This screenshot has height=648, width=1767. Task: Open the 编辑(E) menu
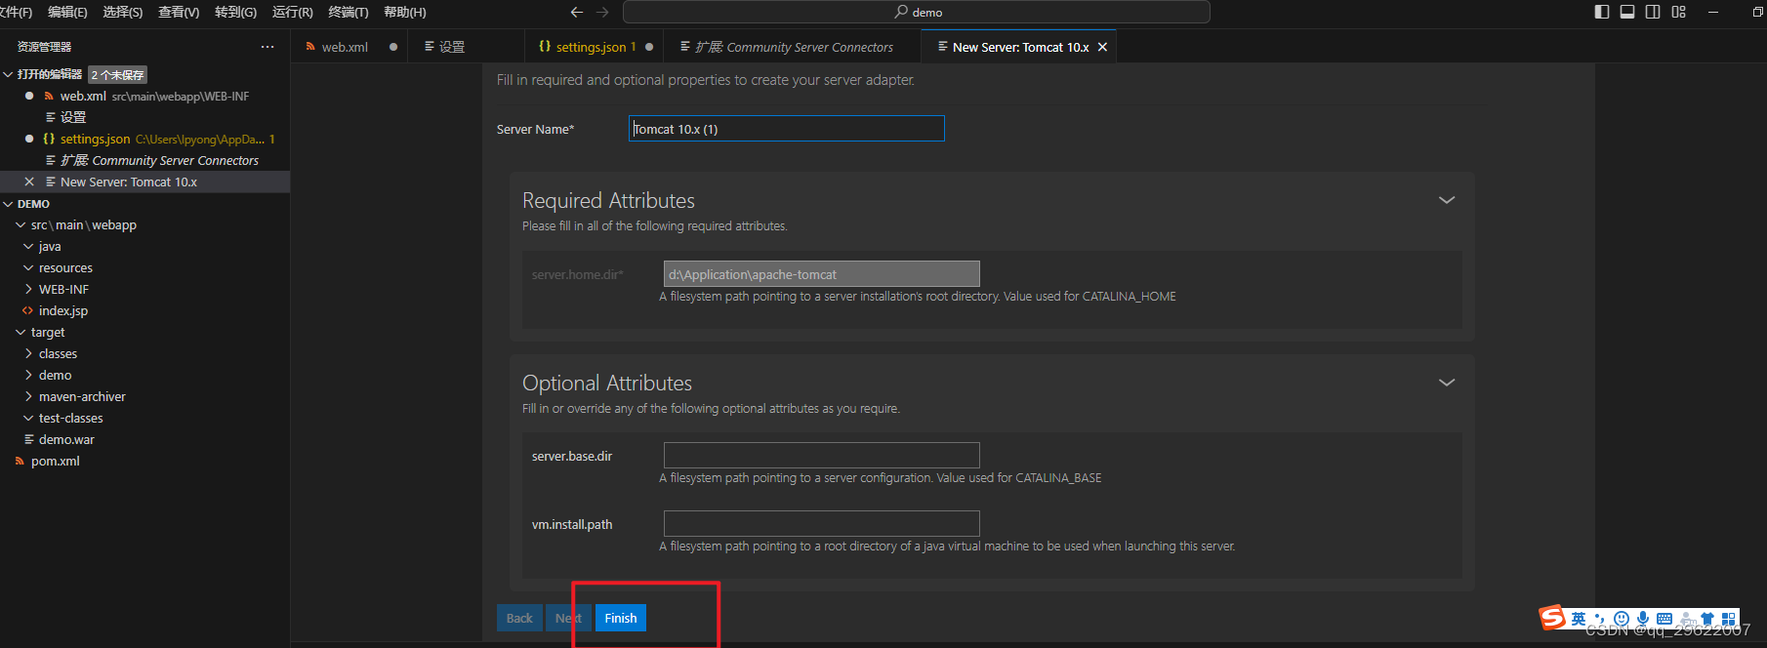click(x=67, y=12)
